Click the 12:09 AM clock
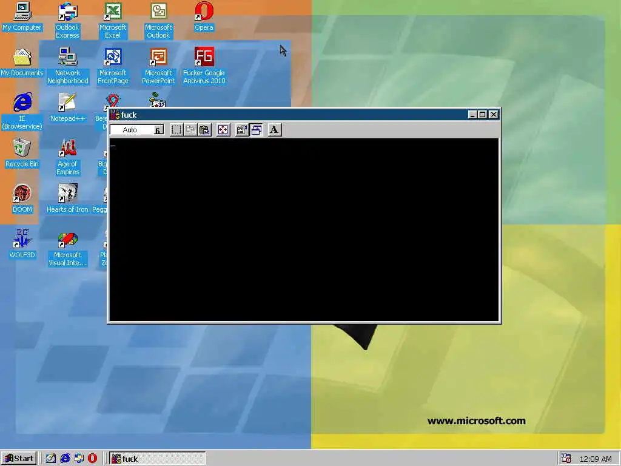621x466 pixels. coord(596,459)
